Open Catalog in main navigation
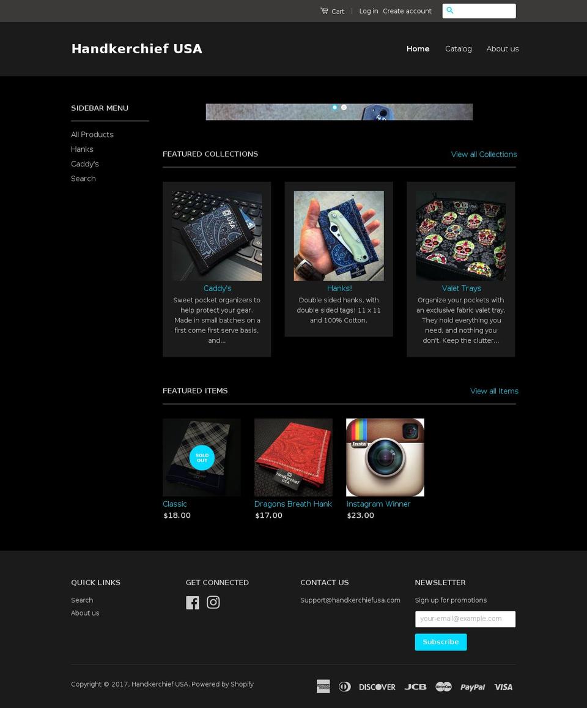The width and height of the screenshot is (587, 708). 459,49
